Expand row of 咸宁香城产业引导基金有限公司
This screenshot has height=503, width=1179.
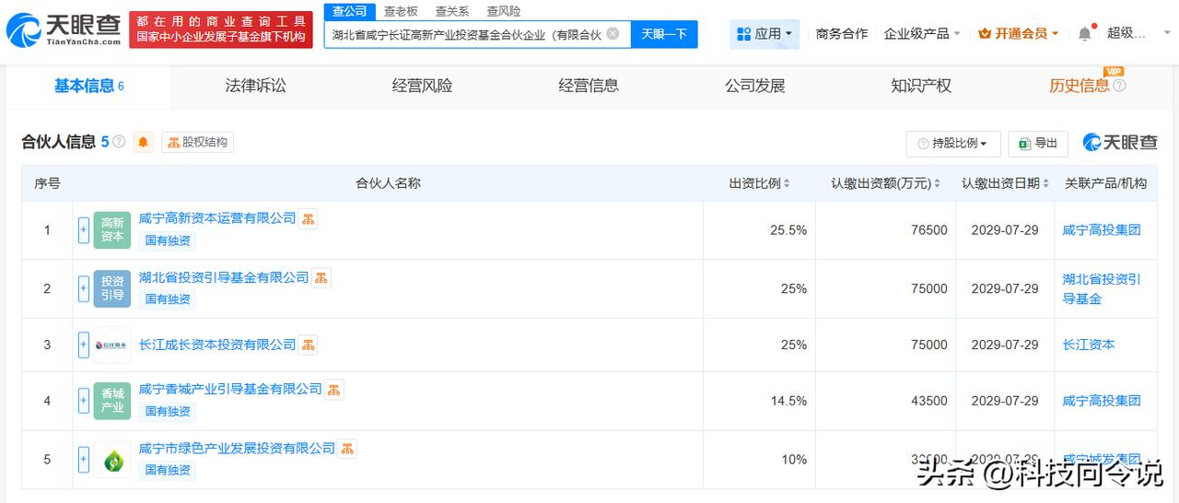click(x=84, y=401)
